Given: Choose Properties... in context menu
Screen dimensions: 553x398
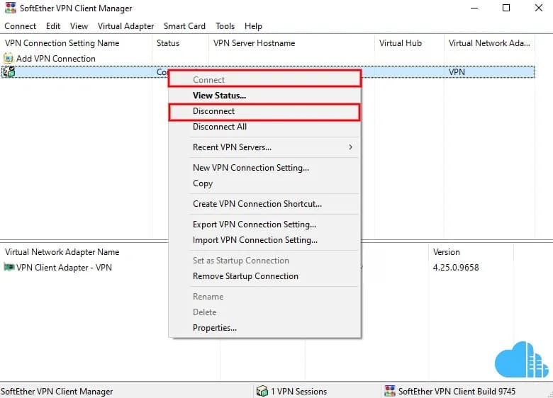Looking at the screenshot, I should coord(265,328).
